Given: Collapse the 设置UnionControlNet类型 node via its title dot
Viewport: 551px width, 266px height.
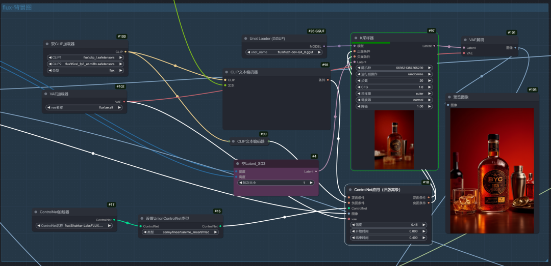Looking at the screenshot, I should click(142, 218).
